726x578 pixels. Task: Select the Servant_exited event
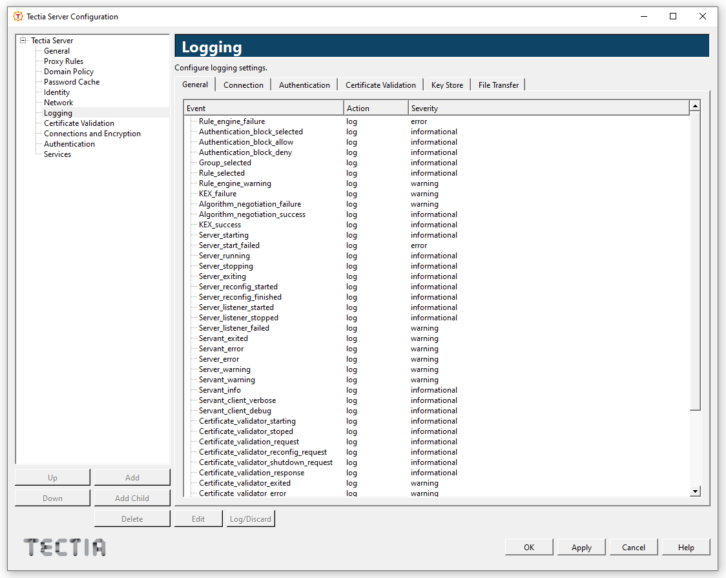point(223,338)
